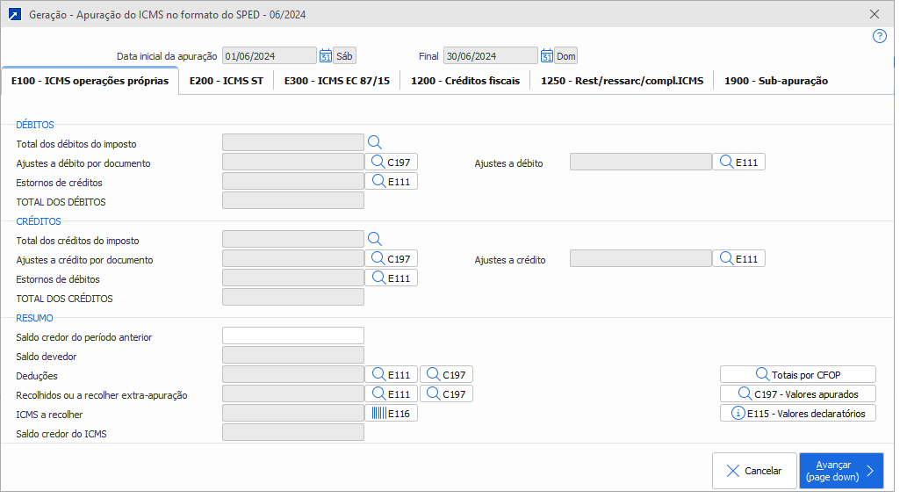This screenshot has width=907, height=498.
Task: Open calendar picker for Final date
Action: (x=546, y=56)
